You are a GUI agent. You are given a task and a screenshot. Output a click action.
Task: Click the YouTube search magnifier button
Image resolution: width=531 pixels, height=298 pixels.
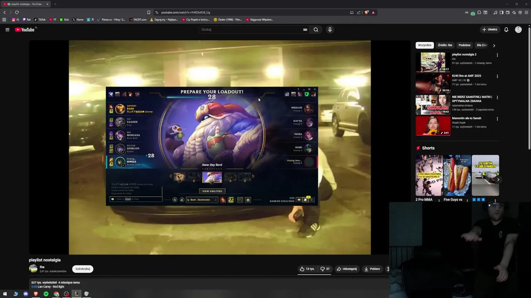click(x=316, y=29)
